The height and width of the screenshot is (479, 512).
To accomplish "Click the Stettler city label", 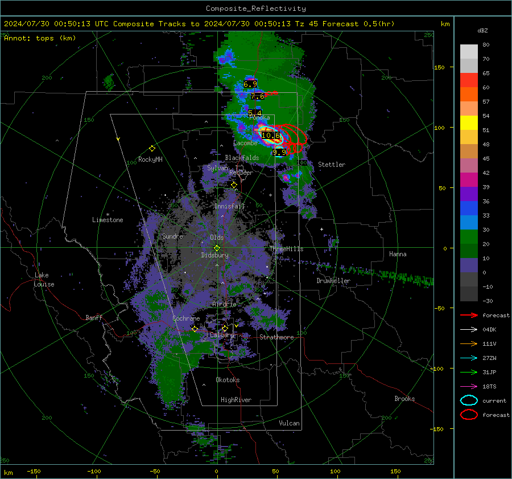I will pyautogui.click(x=332, y=165).
